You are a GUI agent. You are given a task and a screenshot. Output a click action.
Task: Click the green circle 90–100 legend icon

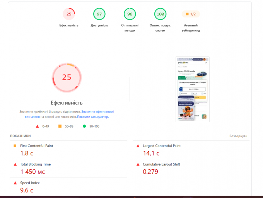click(x=84, y=126)
